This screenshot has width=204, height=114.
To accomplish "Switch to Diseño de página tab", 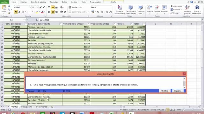I will tap(38, 2).
